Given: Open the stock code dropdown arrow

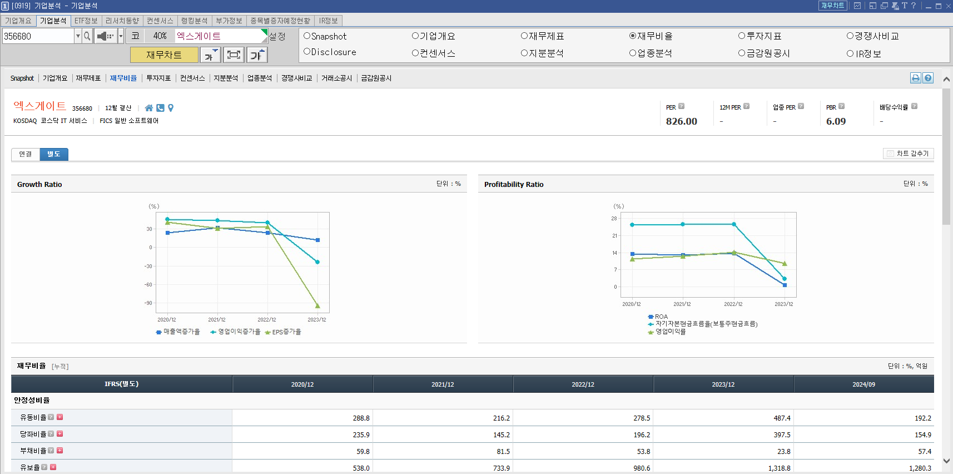Looking at the screenshot, I should (78, 36).
